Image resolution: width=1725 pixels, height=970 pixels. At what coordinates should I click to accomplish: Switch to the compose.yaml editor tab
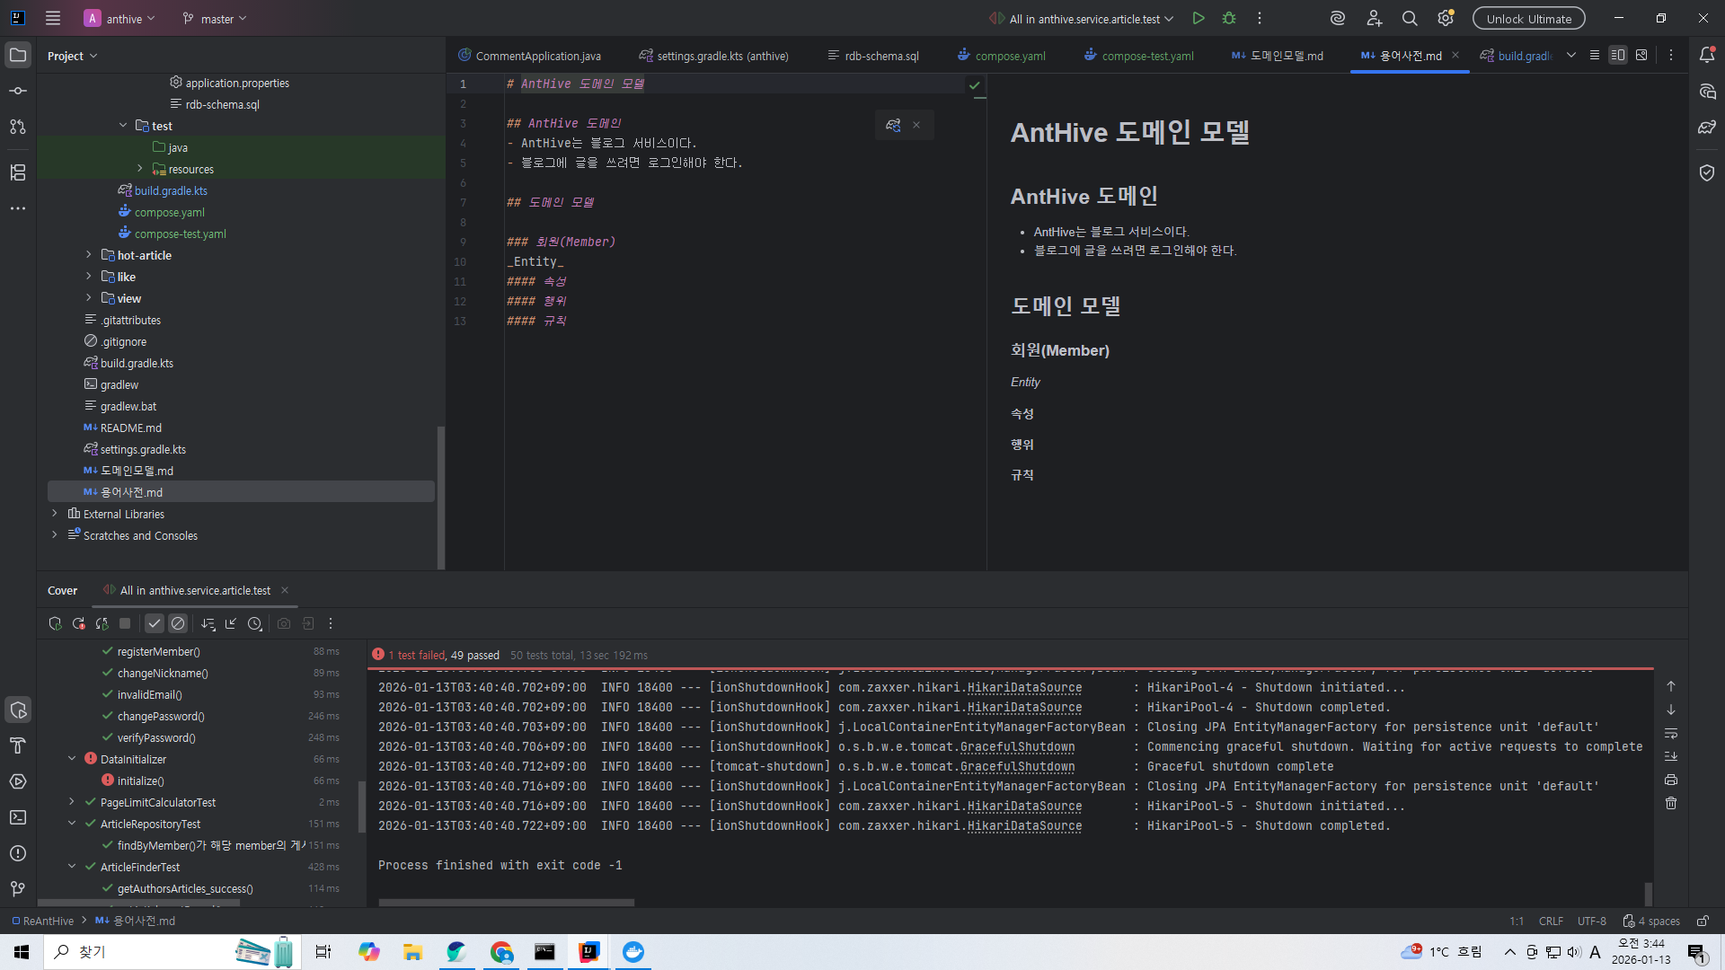tap(1010, 56)
